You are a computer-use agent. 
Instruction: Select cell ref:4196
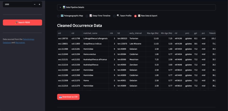click(x=179, y=38)
